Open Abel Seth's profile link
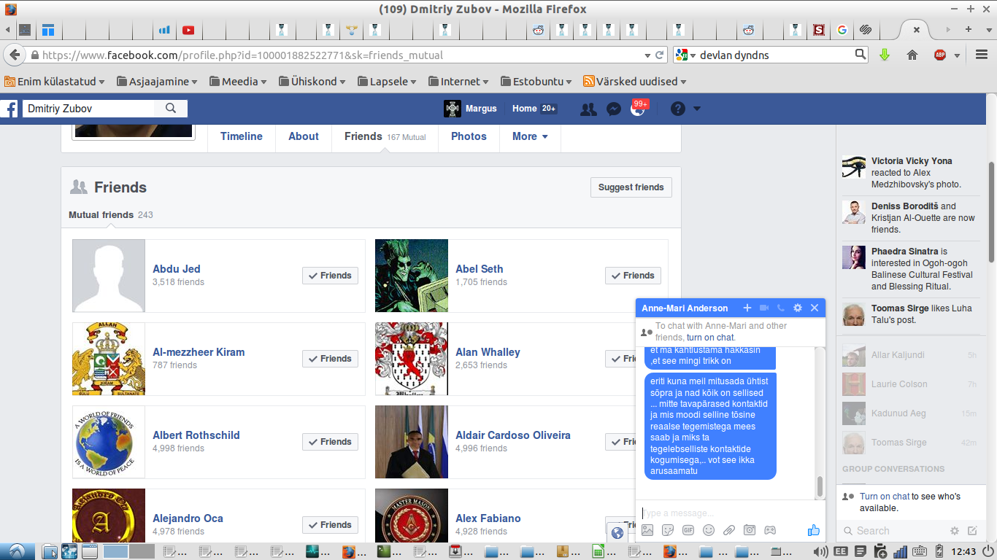The height and width of the screenshot is (560, 997). (x=480, y=269)
